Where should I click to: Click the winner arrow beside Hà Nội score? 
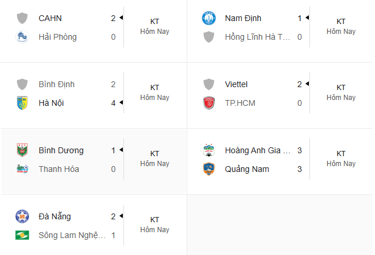[121, 102]
